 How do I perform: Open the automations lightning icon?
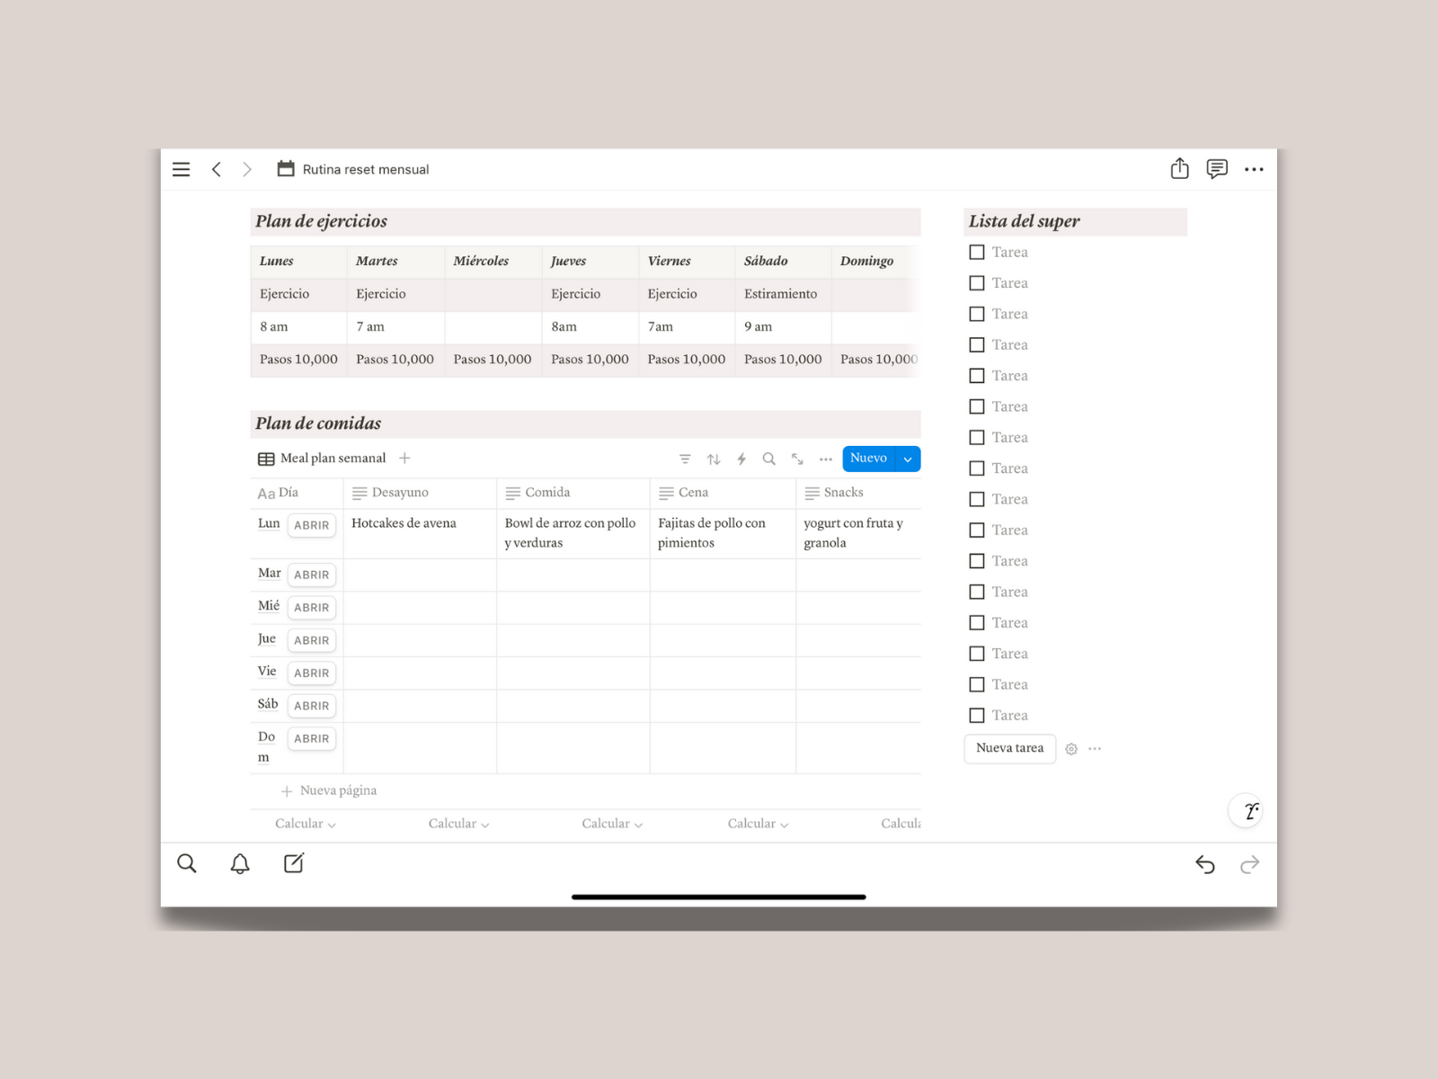tap(741, 459)
